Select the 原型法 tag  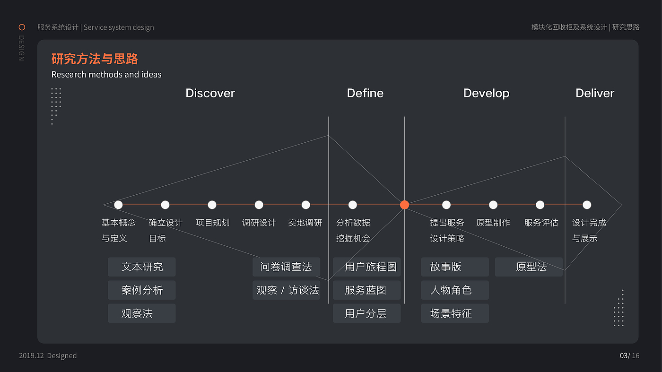pyautogui.click(x=529, y=267)
